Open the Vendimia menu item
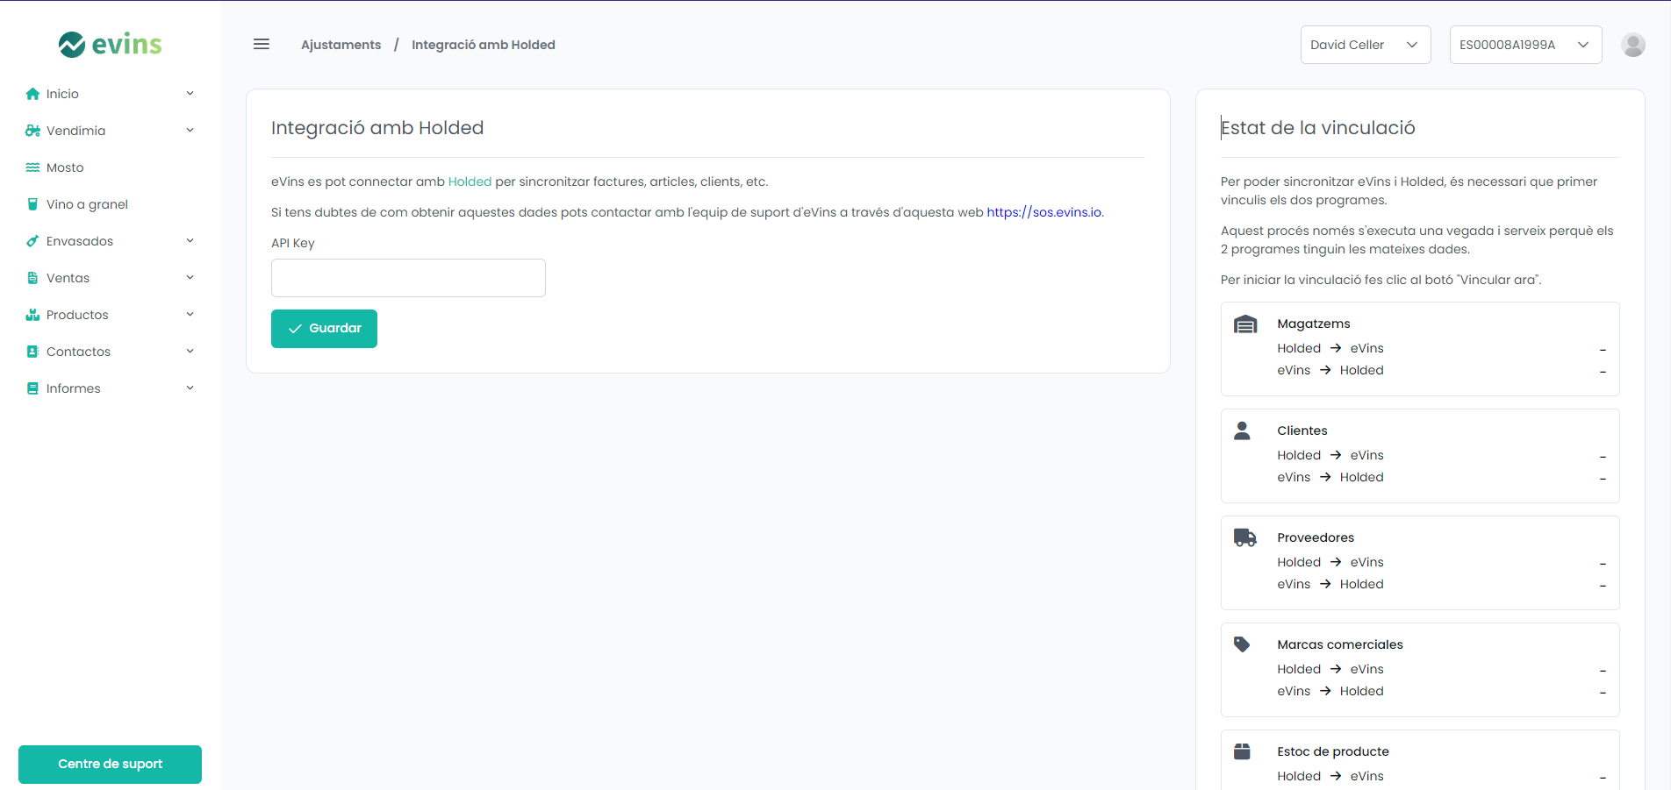This screenshot has width=1671, height=790. click(x=111, y=131)
